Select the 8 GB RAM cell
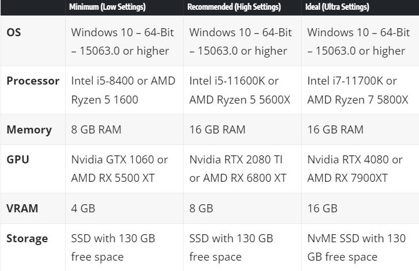 (x=96, y=129)
